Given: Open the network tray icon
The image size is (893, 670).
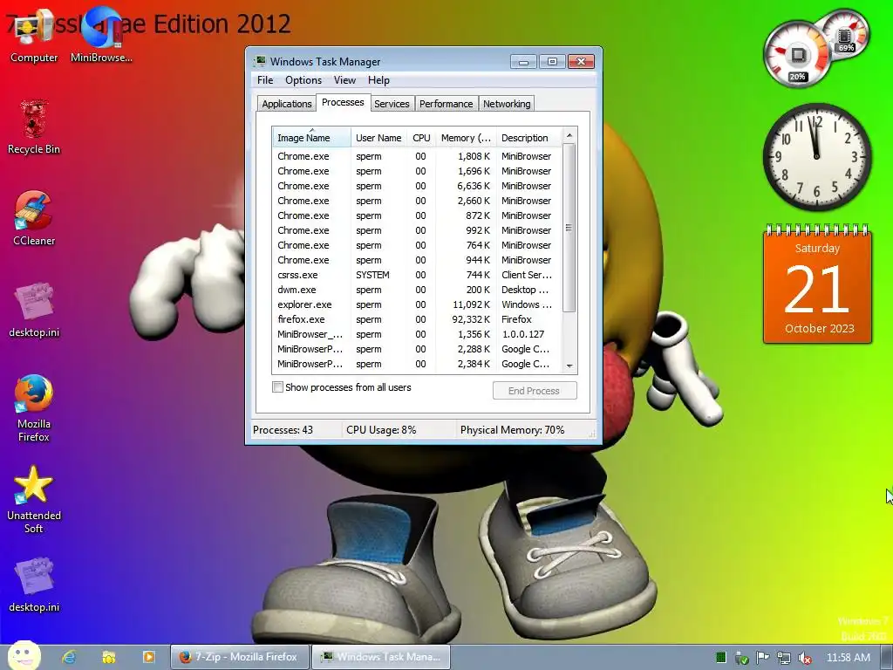Looking at the screenshot, I should point(784,658).
